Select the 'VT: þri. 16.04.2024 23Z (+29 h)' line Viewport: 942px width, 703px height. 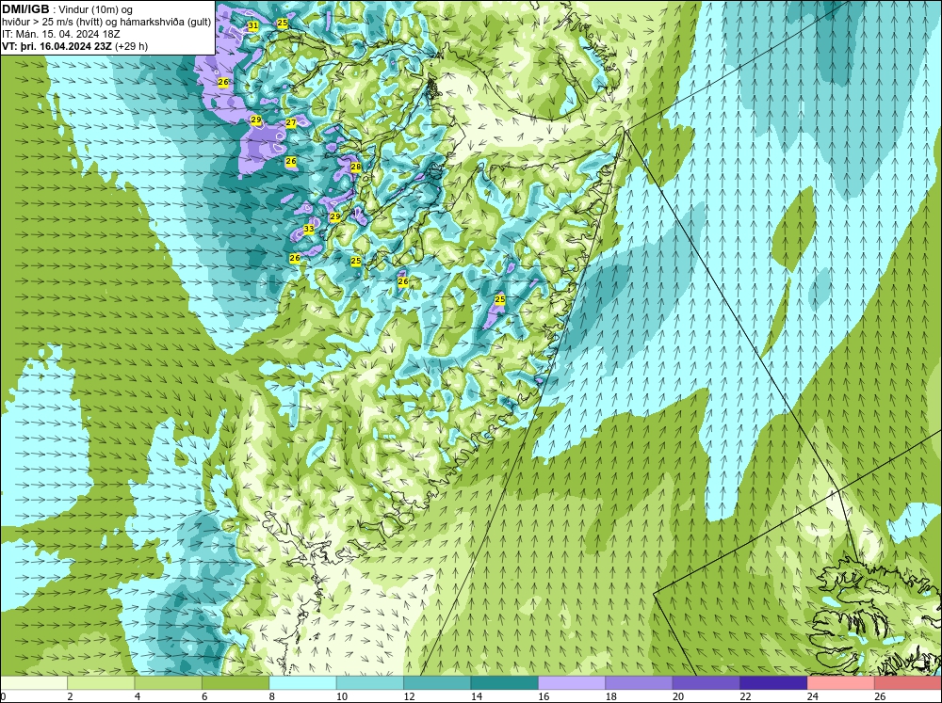[x=75, y=46]
